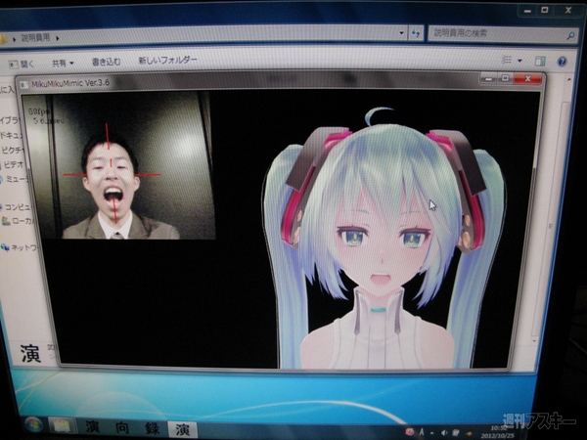Open the 共有 dropdown menu
Viewport: 587px width, 440px height.
(63, 64)
